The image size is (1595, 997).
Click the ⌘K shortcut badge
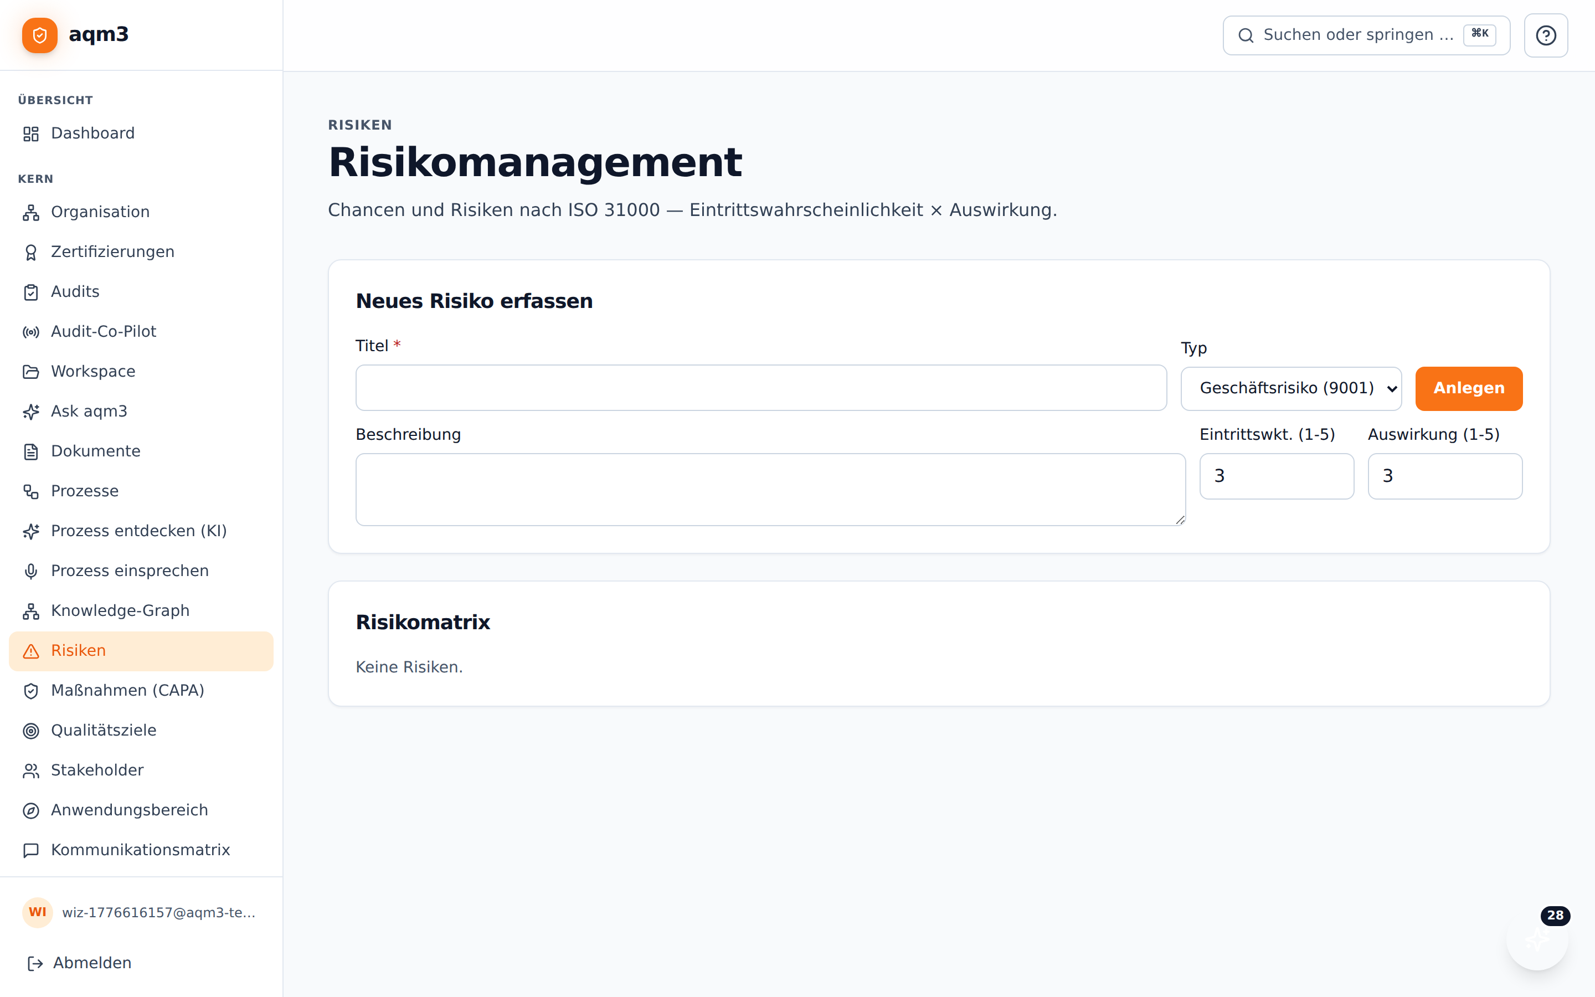[1479, 34]
